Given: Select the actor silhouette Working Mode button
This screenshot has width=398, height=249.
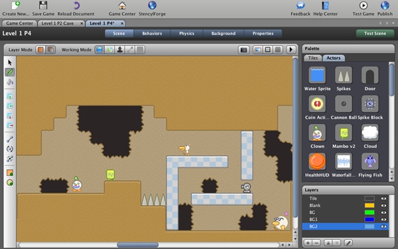Looking at the screenshot, I should [120, 50].
